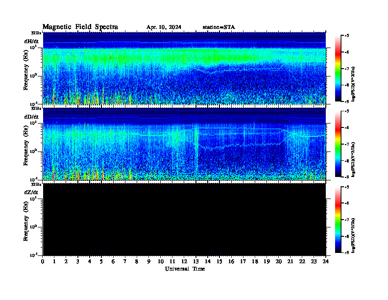Click the hour tick label "8" on time axis
The width and height of the screenshot is (388, 300).
(x=137, y=262)
